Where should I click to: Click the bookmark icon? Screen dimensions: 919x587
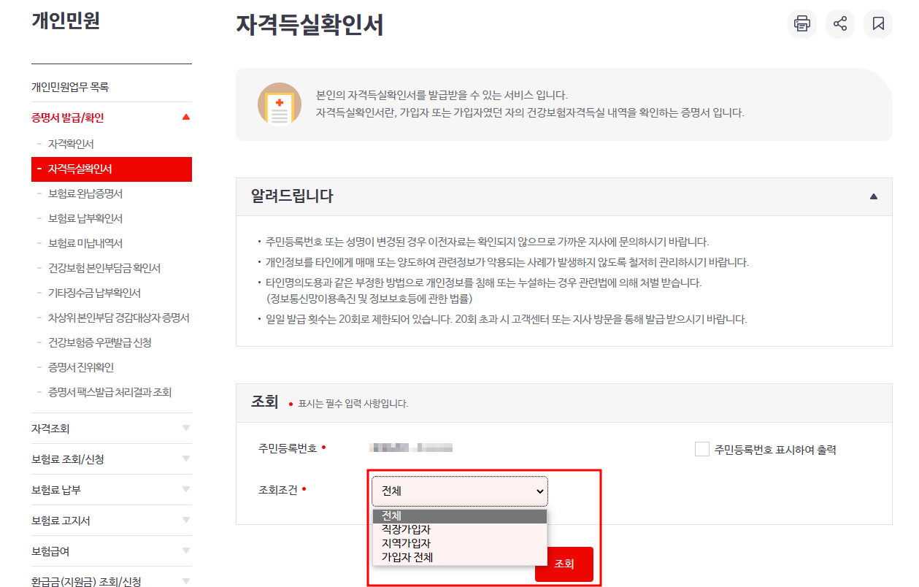click(x=877, y=24)
